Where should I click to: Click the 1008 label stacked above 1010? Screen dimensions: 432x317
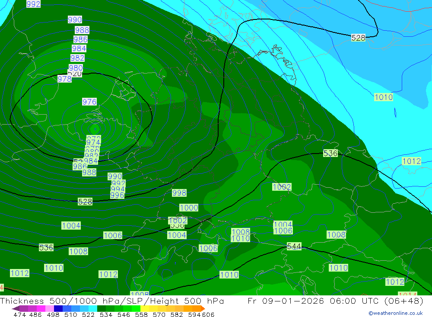pyautogui.click(x=241, y=232)
